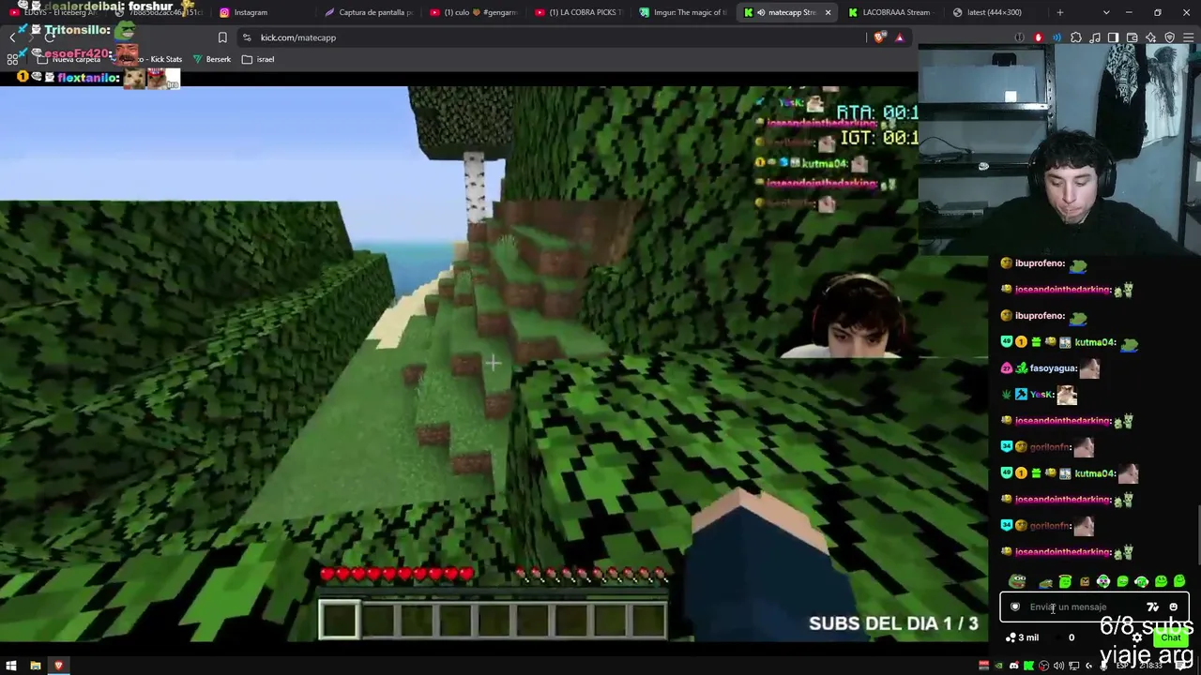Open the browser hamburger menu
The image size is (1201, 675).
1188,37
